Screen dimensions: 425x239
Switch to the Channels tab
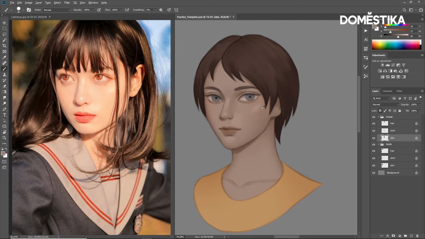tap(387, 91)
